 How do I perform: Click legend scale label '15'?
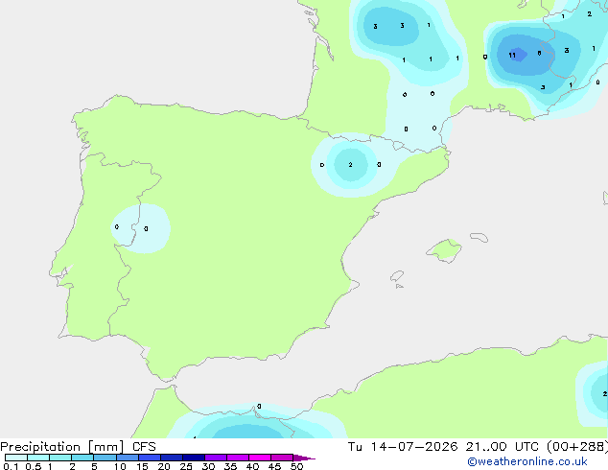pyautogui.click(x=142, y=466)
